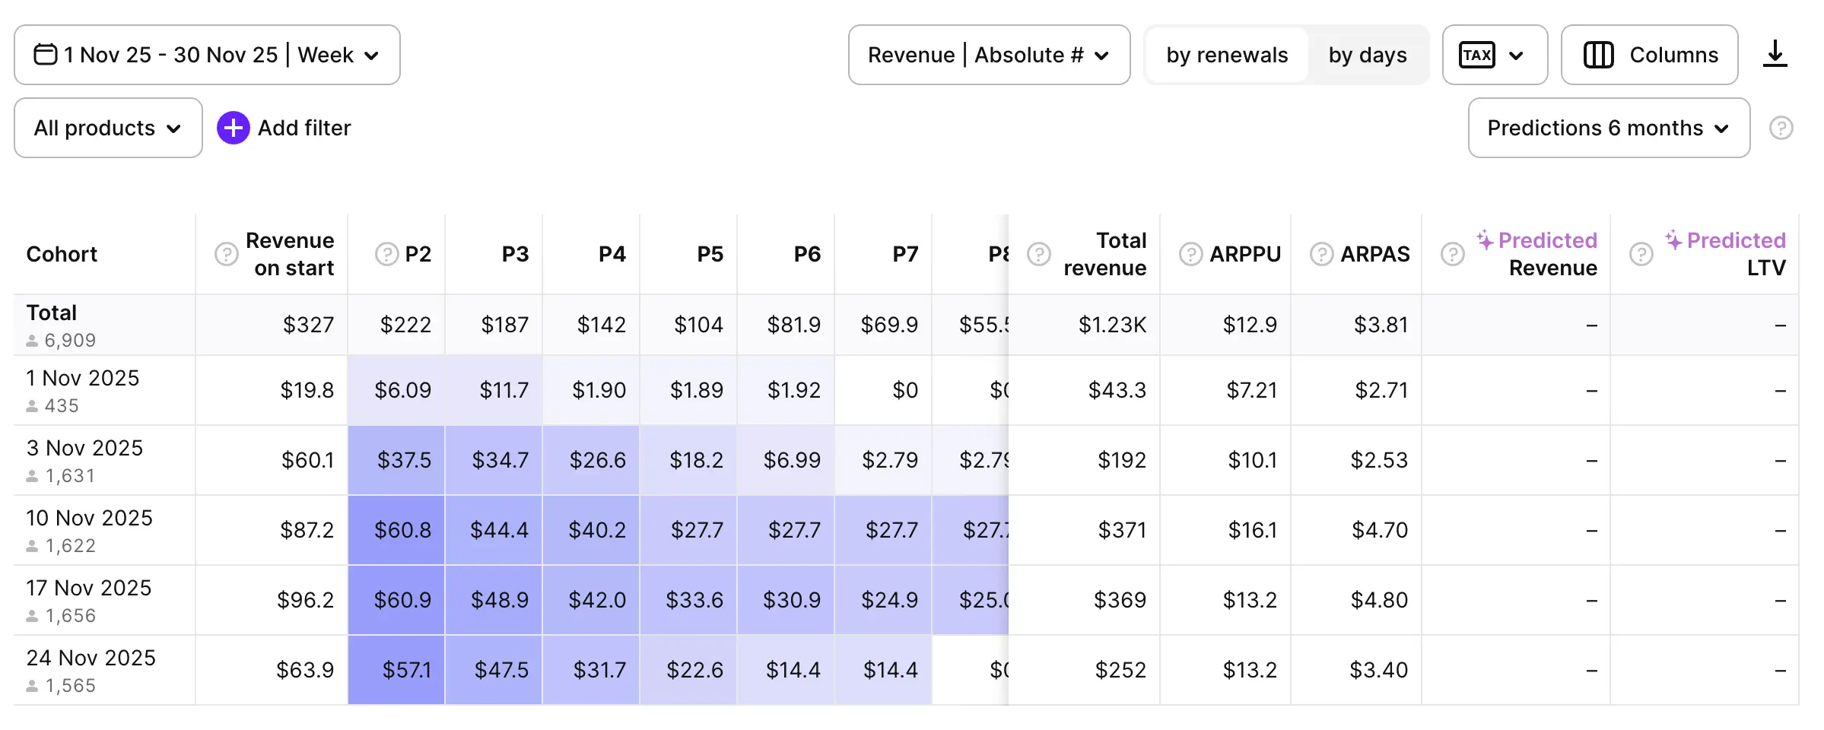Click the Columns layout icon
Viewport: 1824px width, 730px height.
point(1600,54)
